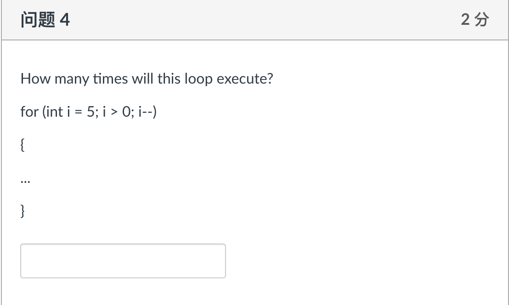Select the question title bar
The image size is (509, 305).
(254, 19)
